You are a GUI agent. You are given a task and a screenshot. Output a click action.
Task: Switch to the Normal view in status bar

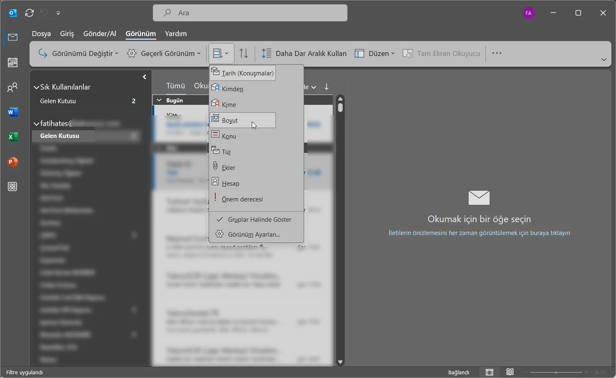pos(489,372)
